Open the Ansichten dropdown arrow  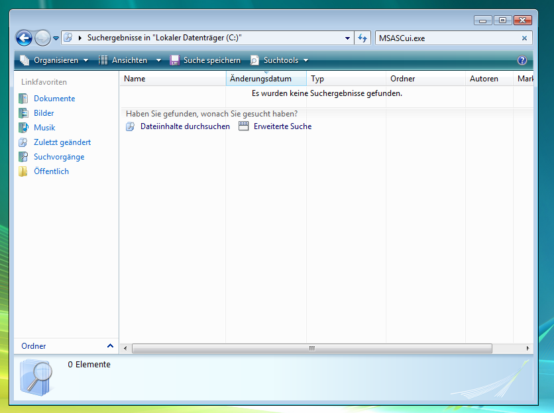[x=158, y=60]
